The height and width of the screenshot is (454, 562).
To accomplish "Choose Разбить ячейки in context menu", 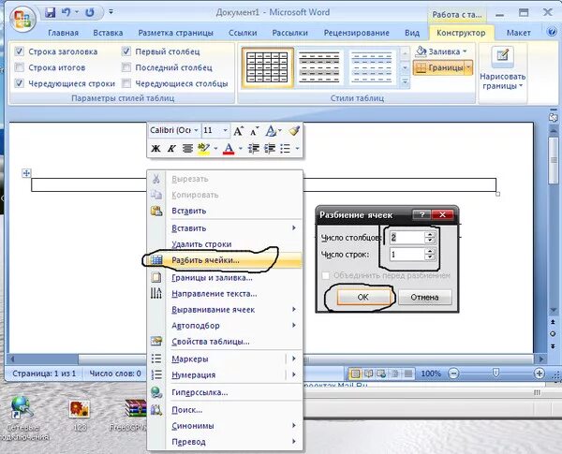I will click(225, 260).
